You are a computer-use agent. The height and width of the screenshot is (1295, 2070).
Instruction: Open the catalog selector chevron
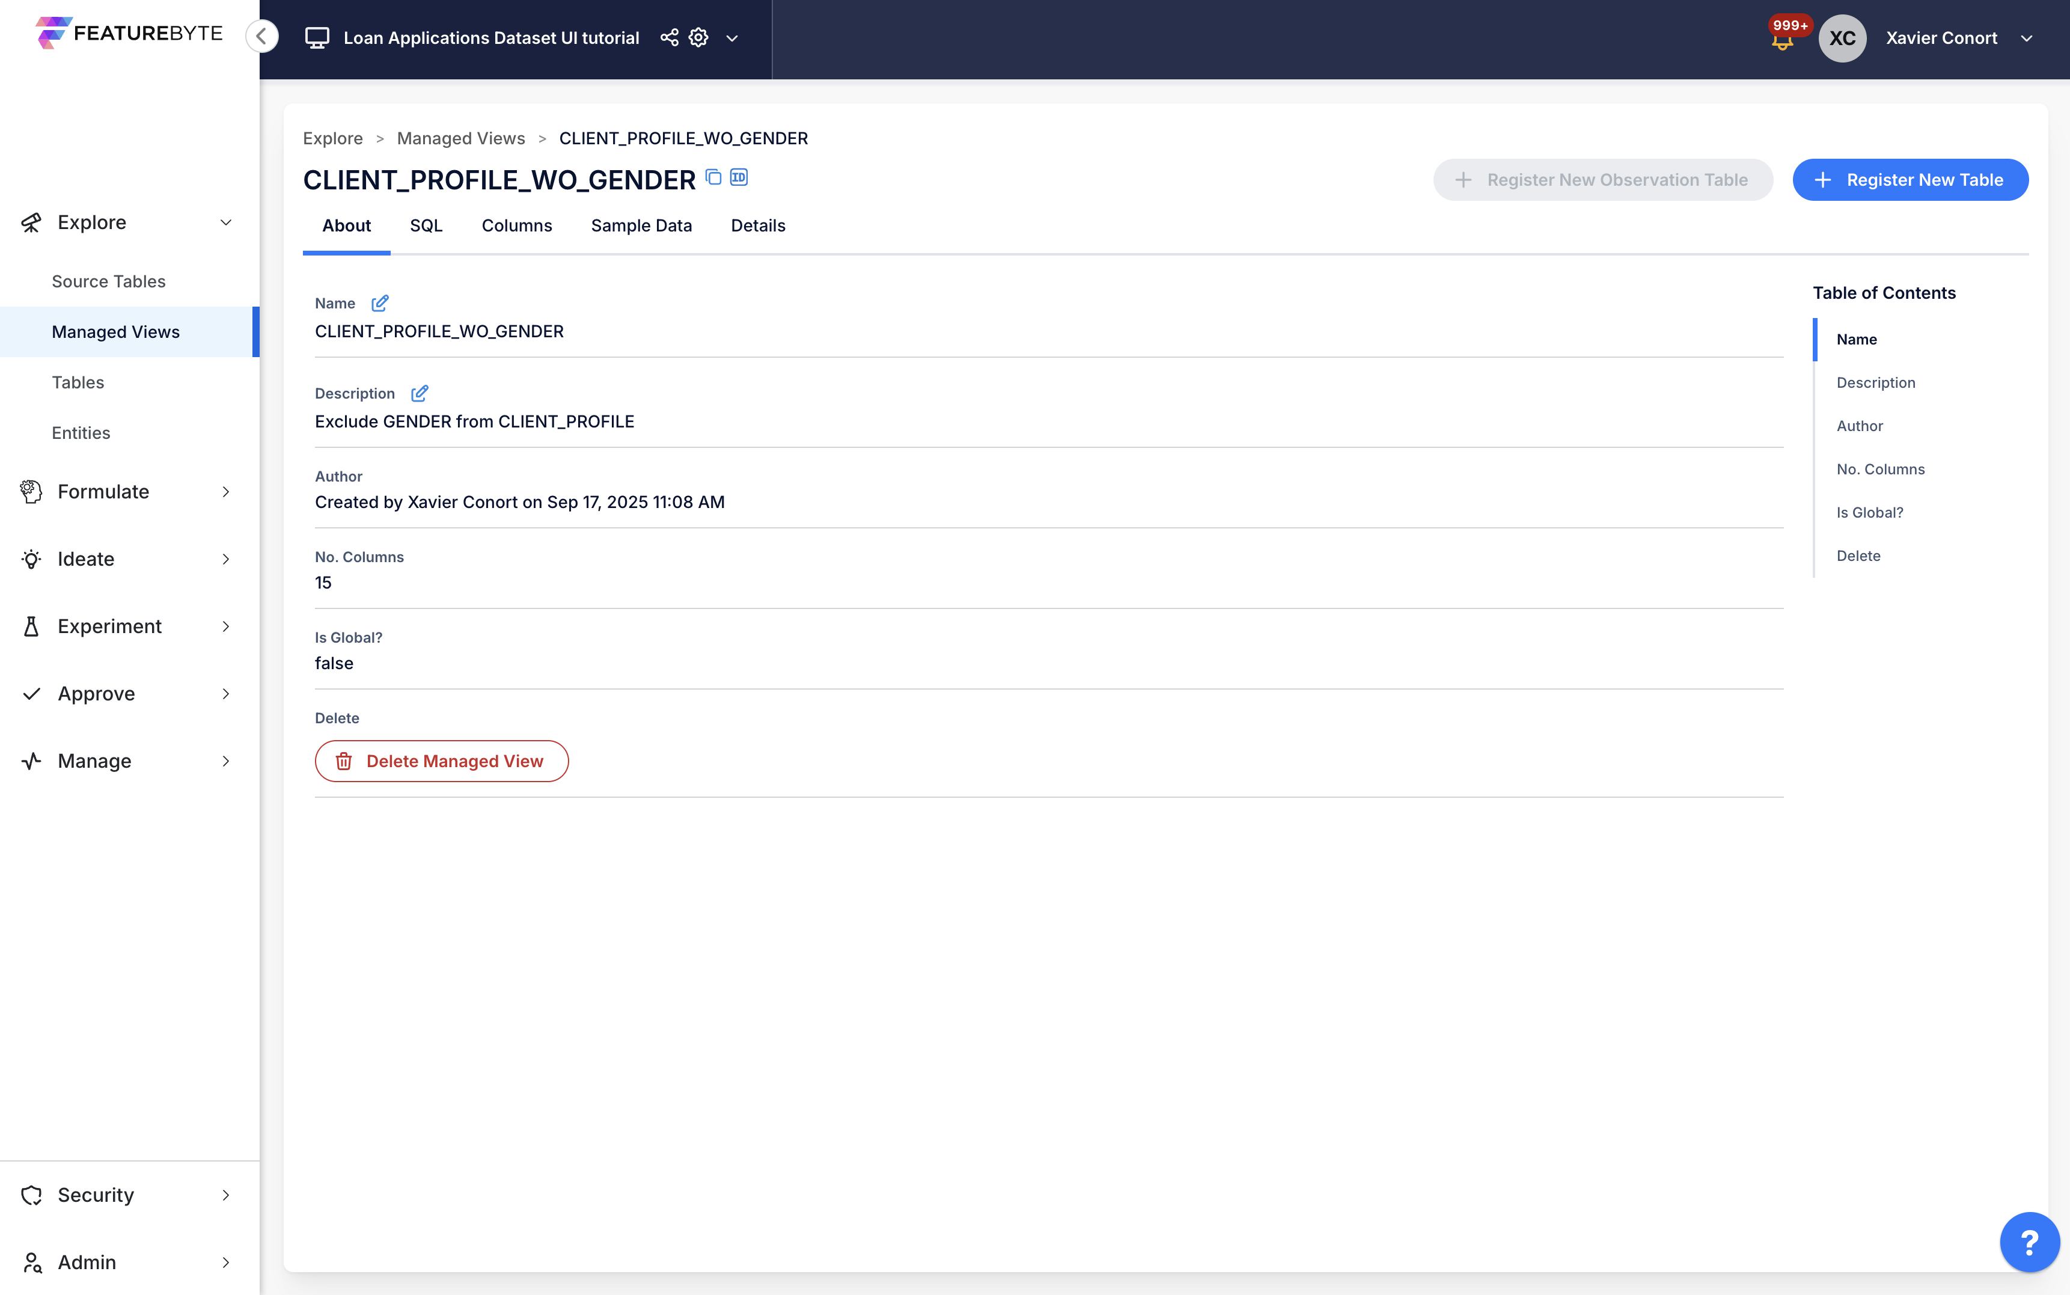(x=732, y=38)
